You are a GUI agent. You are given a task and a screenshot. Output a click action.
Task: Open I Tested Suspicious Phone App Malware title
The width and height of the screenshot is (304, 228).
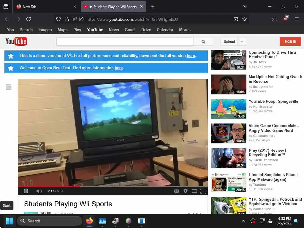(x=273, y=177)
